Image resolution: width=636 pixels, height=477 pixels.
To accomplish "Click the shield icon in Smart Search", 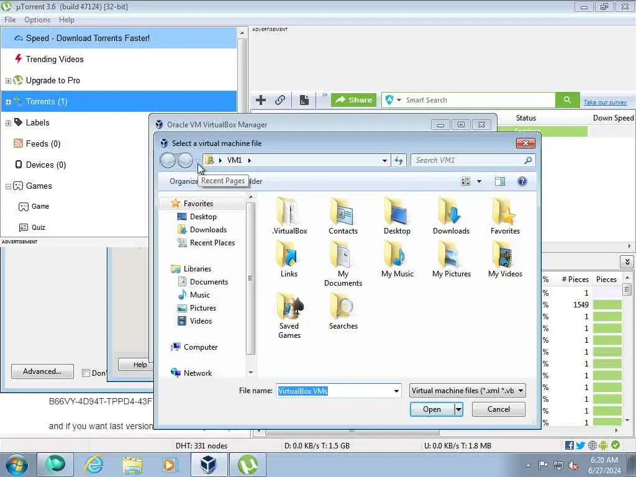I will pyautogui.click(x=389, y=100).
